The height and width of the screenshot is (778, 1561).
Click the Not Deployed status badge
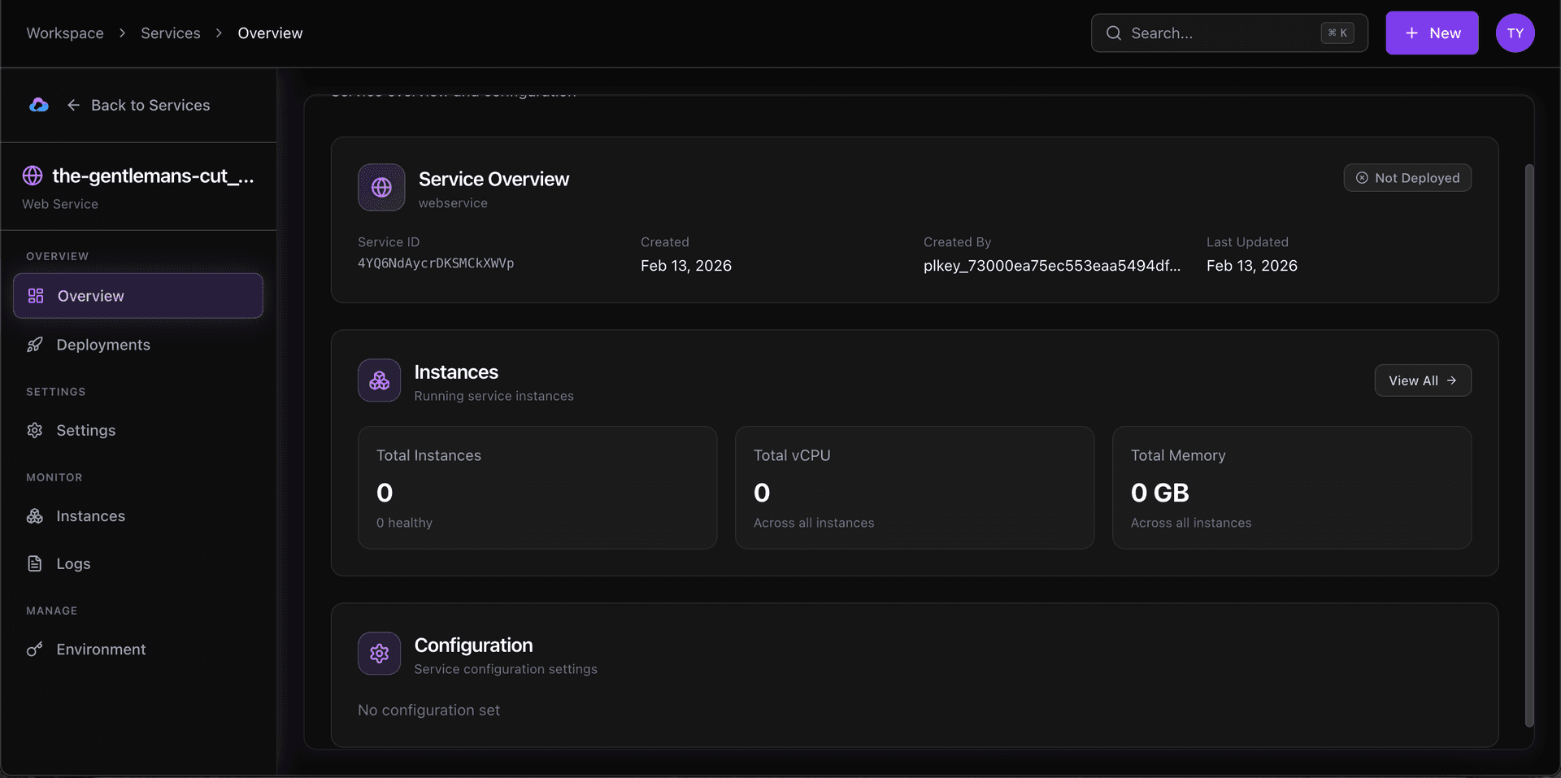[x=1407, y=177]
